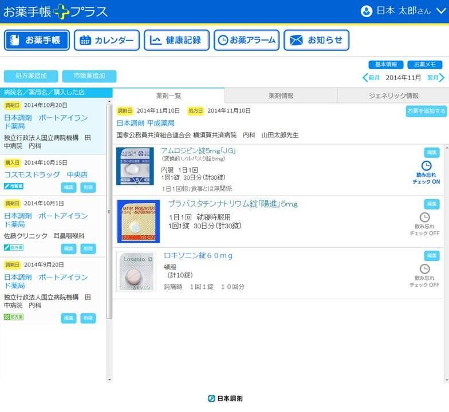Open the お薬手帳 notebook section
449x412 pixels.
37,40
